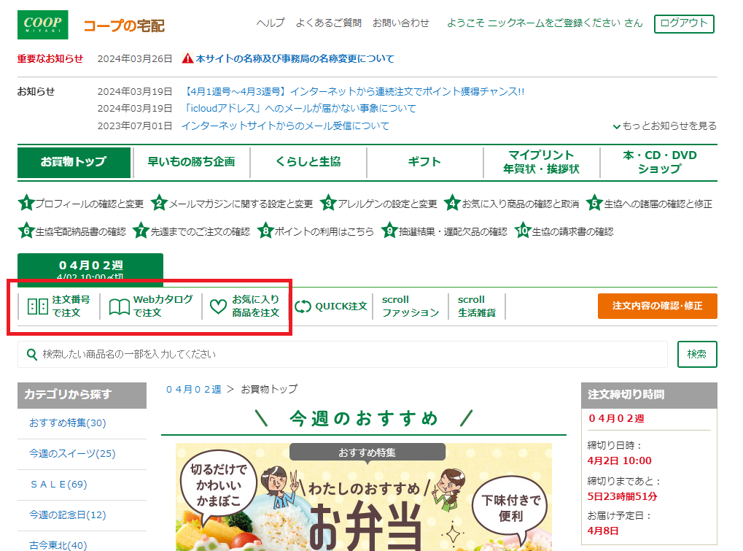Image resolution: width=743 pixels, height=551 pixels.
Task: Switch to the くらしと生協 tab
Action: click(x=308, y=162)
